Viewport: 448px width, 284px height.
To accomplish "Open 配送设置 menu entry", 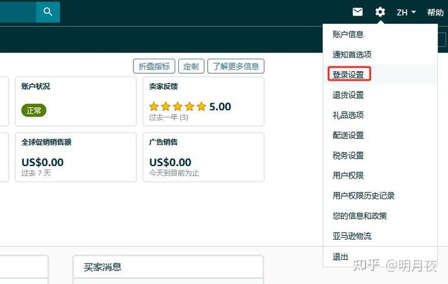I will (348, 135).
